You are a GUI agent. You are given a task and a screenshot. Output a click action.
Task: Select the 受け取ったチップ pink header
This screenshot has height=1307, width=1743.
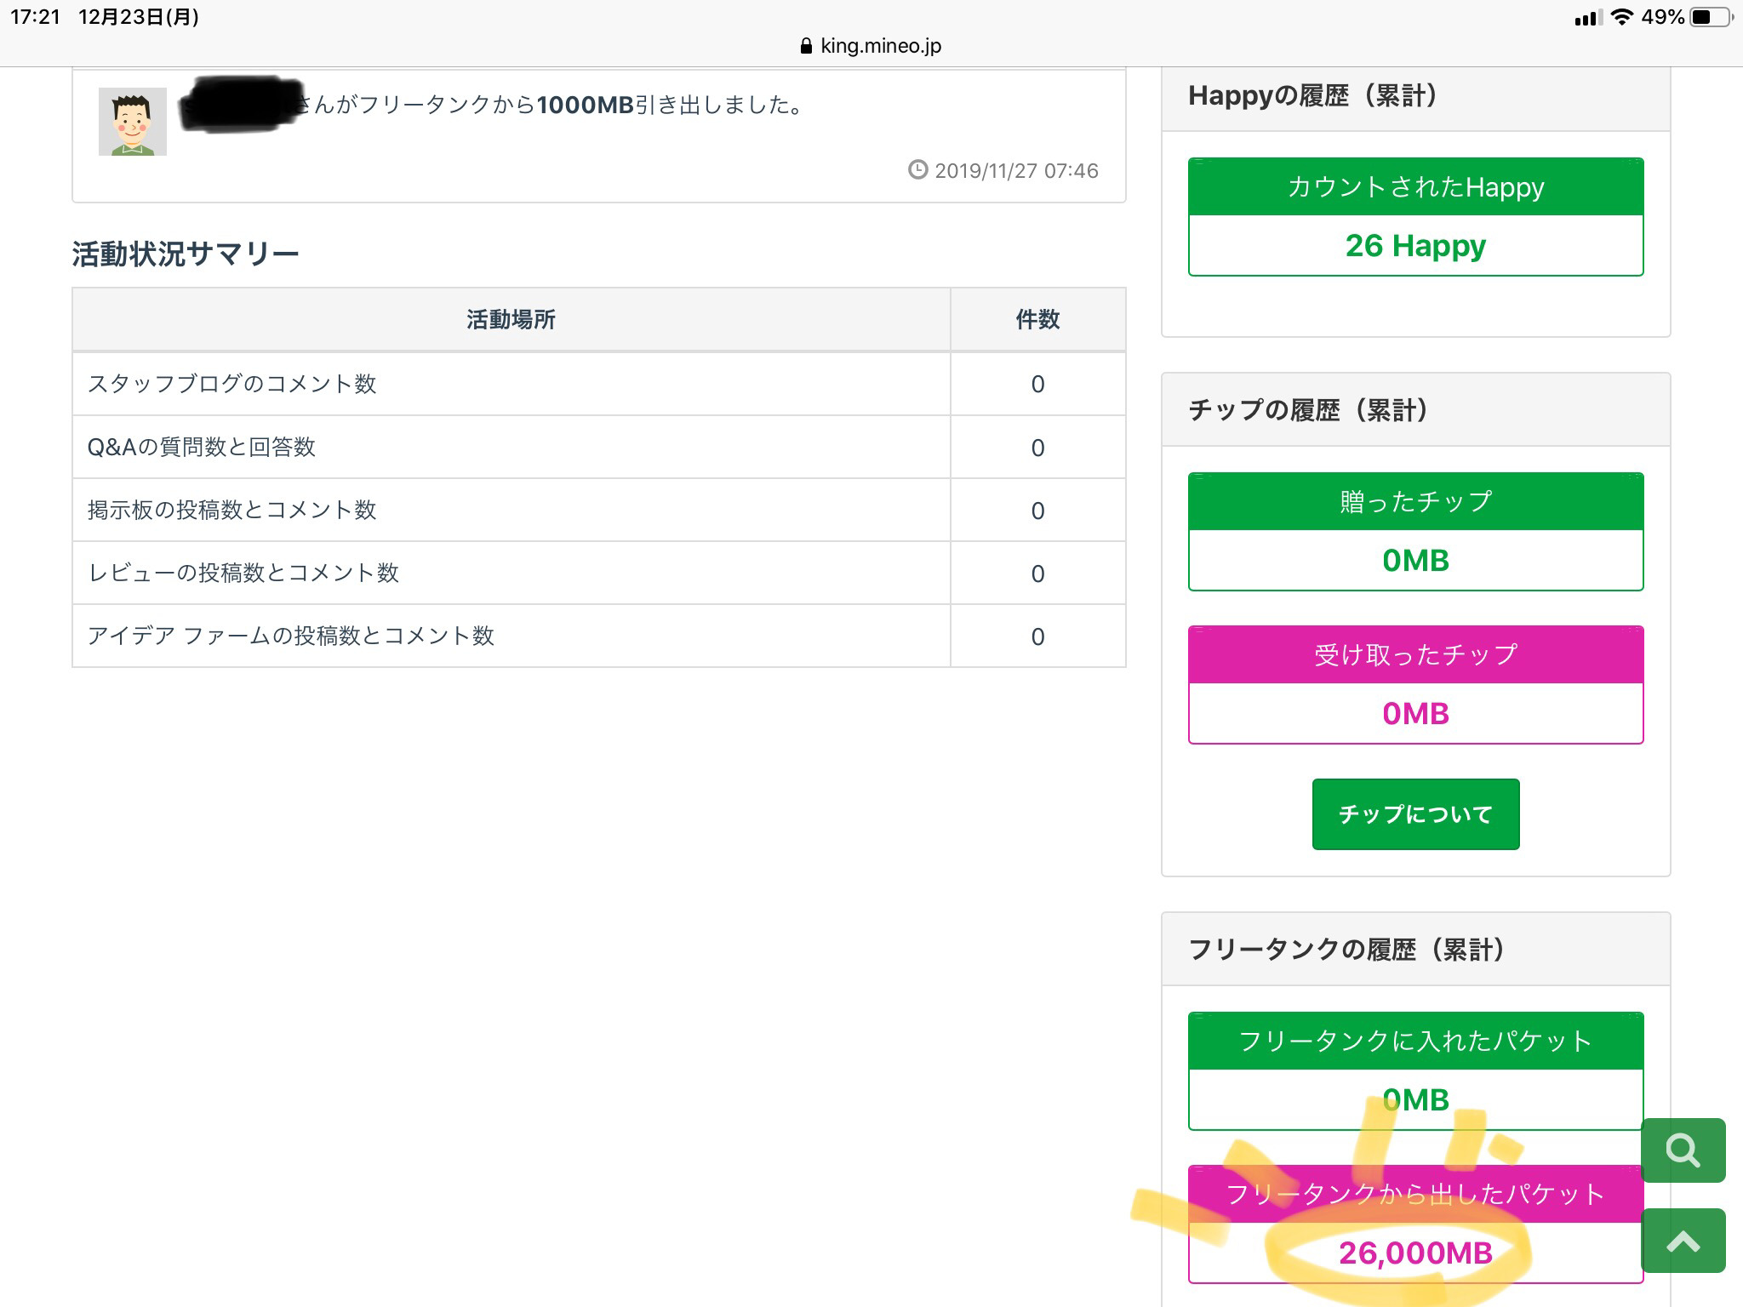coord(1415,654)
